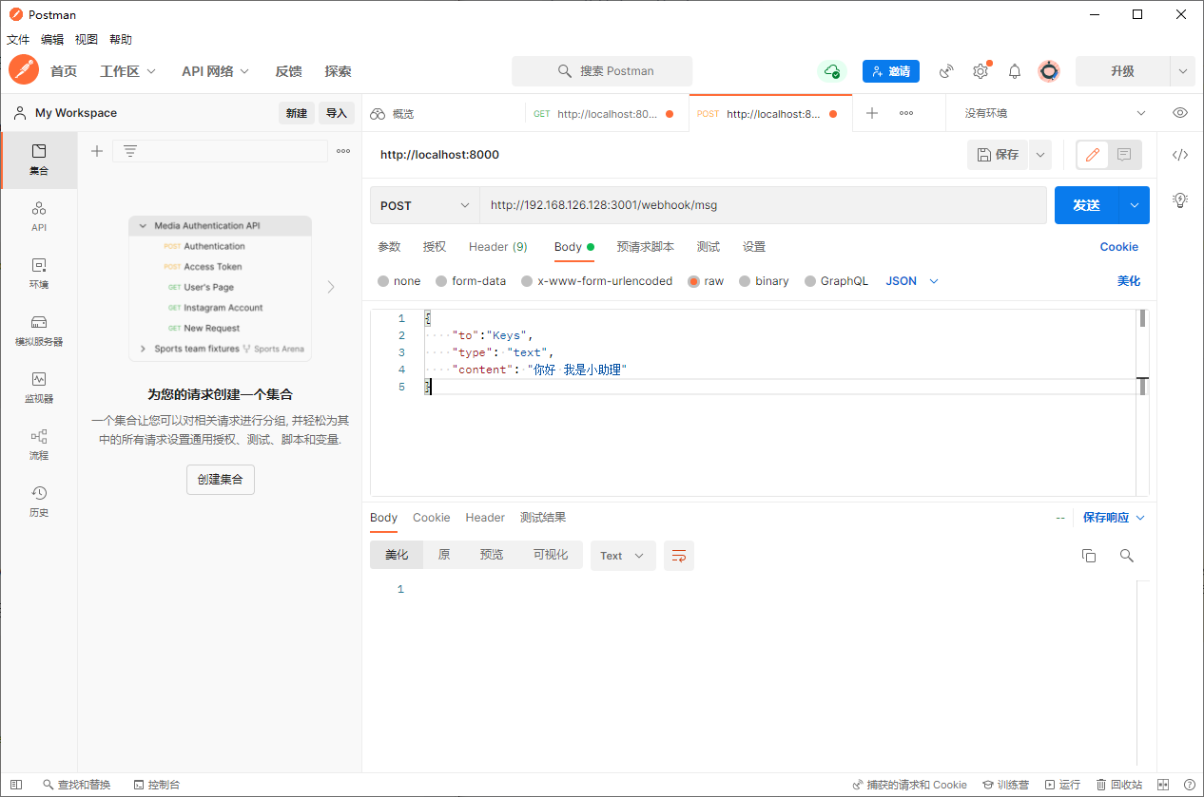Open the 编辑 menu in menu bar

(x=52, y=40)
